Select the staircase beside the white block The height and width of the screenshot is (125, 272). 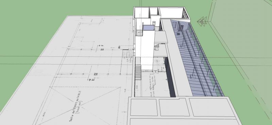(x=138, y=72)
